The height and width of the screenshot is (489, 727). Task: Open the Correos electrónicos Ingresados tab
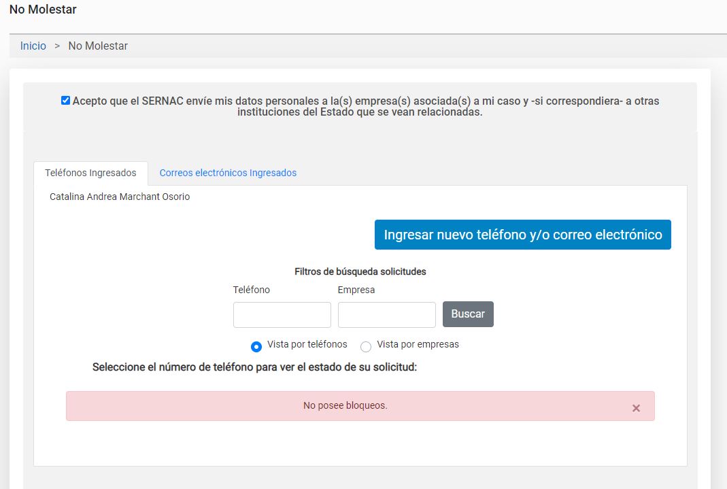pos(228,173)
